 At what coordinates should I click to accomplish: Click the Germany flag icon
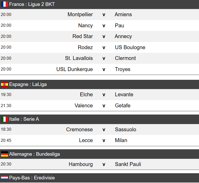(x=4, y=154)
